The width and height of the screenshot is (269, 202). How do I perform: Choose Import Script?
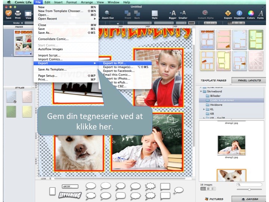66,55
